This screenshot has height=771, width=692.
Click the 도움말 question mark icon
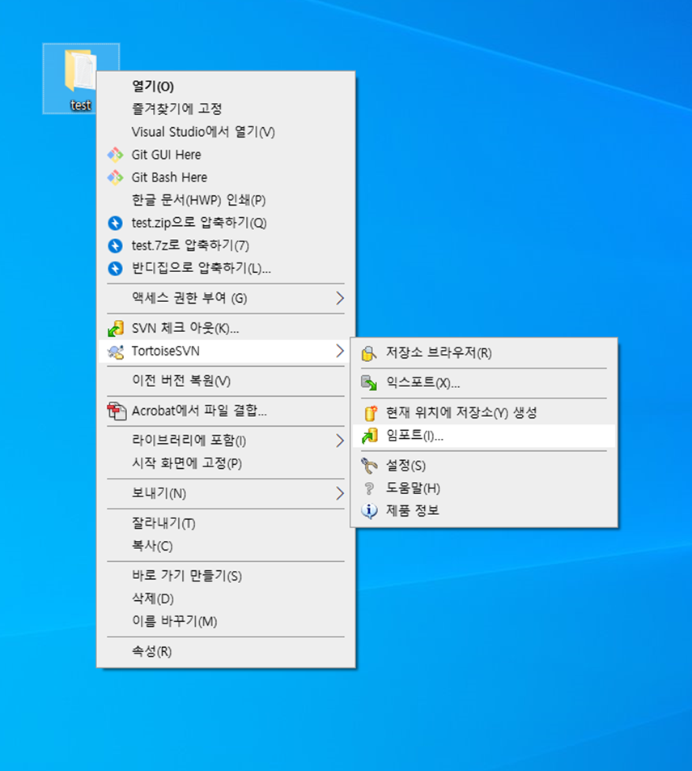[x=369, y=489]
